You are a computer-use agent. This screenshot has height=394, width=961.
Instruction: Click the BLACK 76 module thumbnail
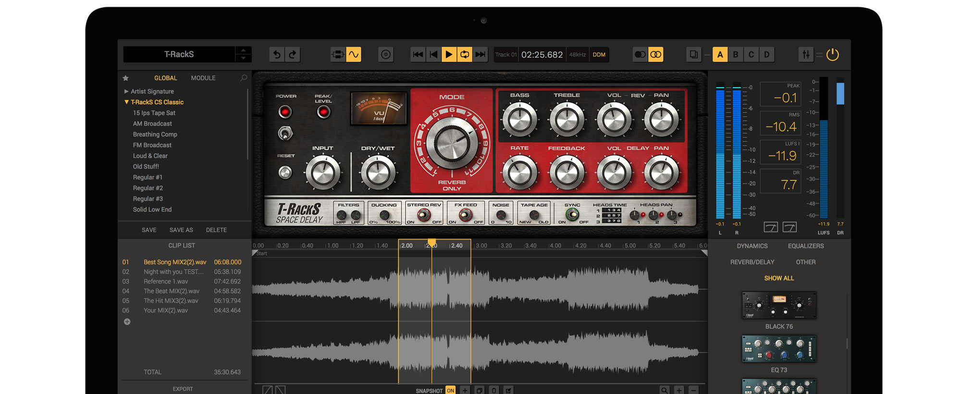coord(779,305)
